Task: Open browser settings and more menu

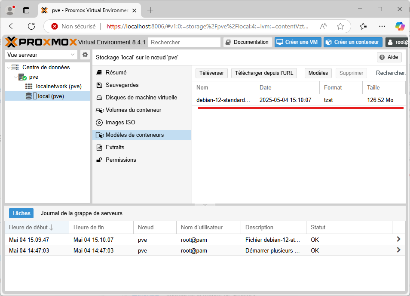Action: click(x=382, y=26)
